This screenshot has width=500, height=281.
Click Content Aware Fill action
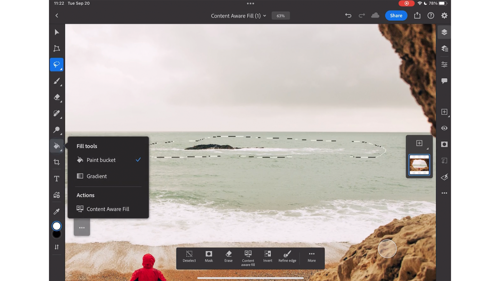[x=108, y=209]
